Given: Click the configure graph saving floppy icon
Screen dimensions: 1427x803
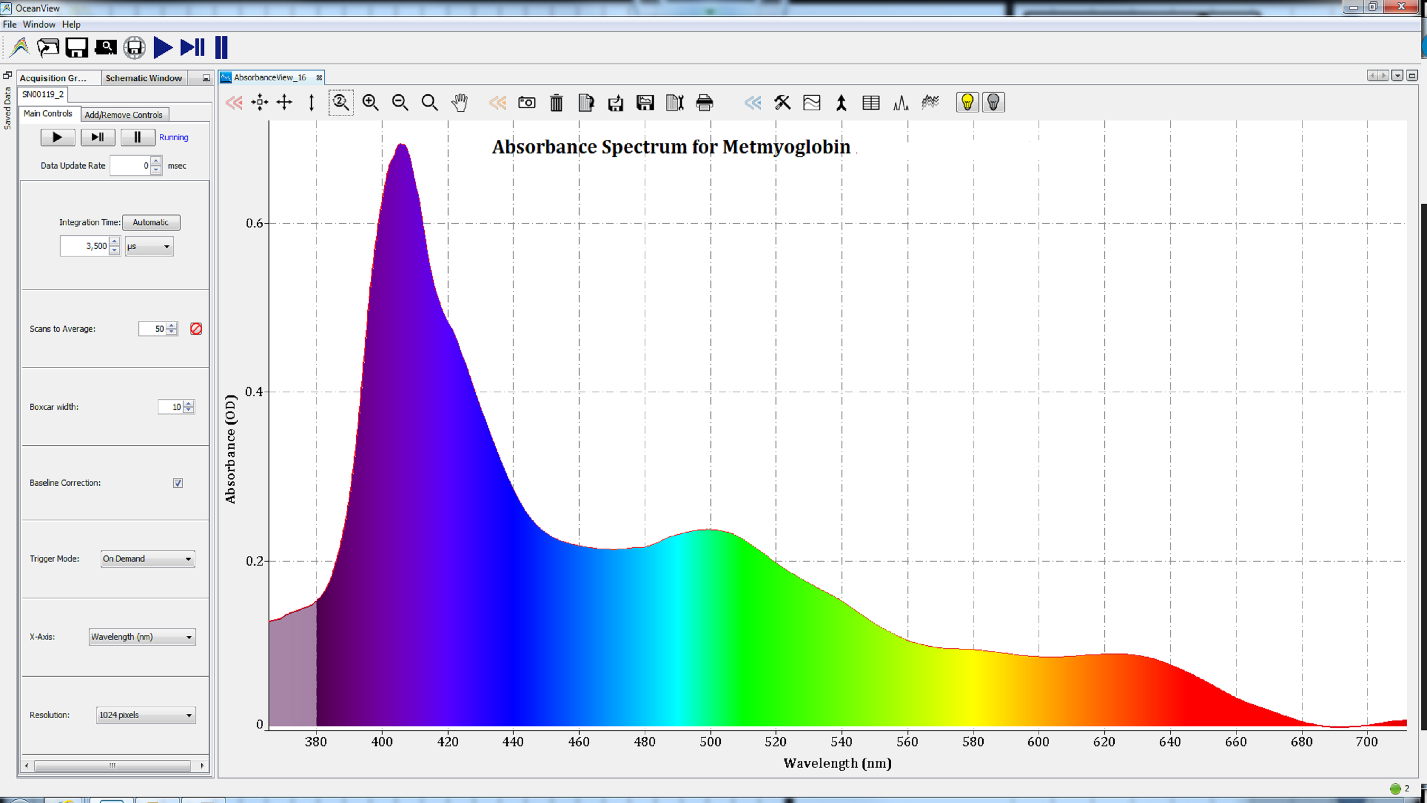Looking at the screenshot, I should coord(645,103).
